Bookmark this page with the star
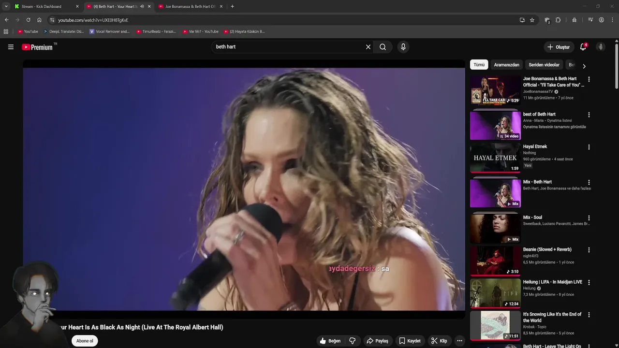The image size is (619, 348). 532,20
